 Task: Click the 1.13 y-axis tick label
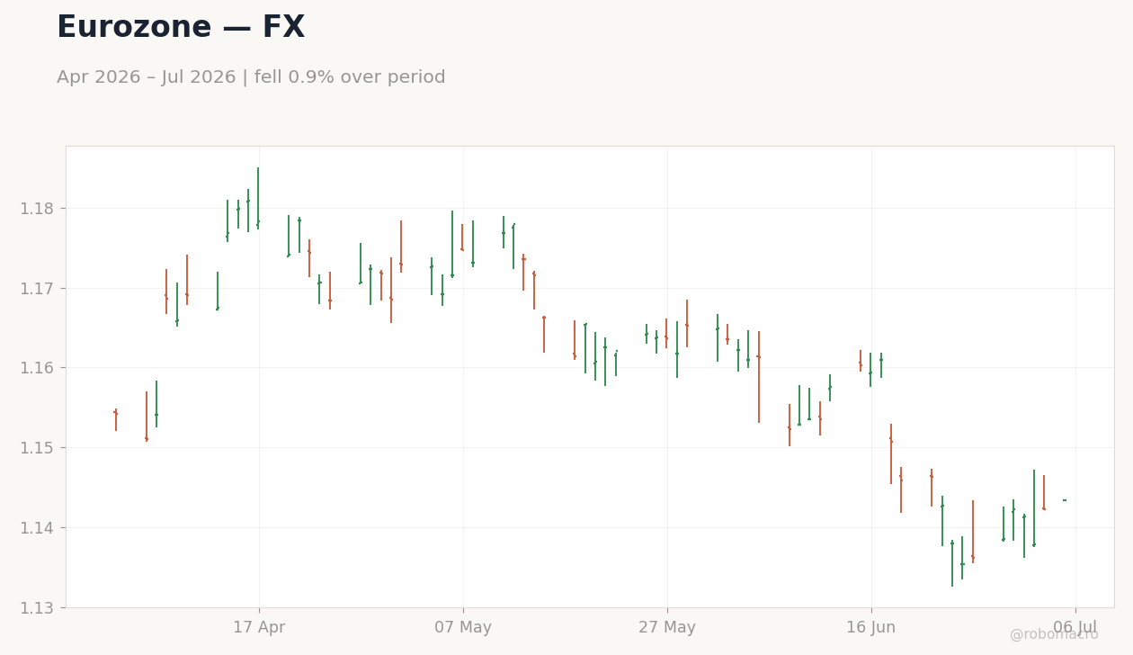[37, 607]
